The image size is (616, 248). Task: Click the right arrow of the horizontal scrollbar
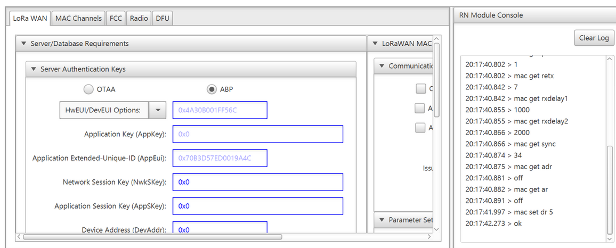tap(429, 237)
